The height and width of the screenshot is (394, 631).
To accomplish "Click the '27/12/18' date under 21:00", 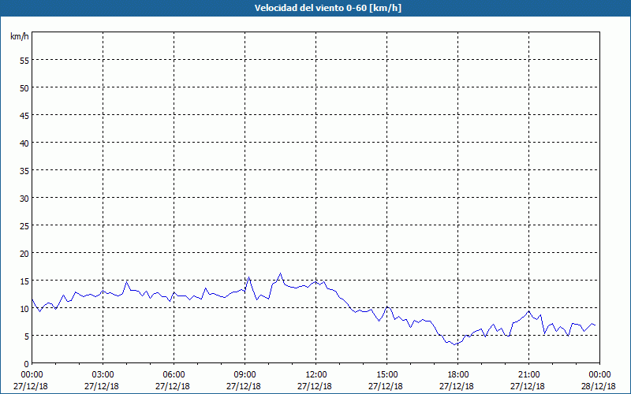I will click(x=528, y=386).
